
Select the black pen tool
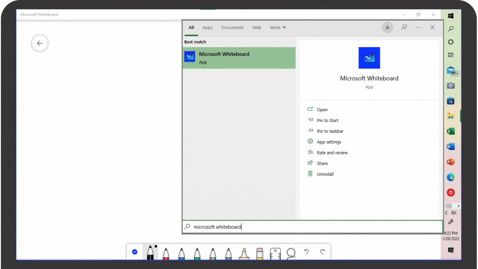click(x=150, y=252)
